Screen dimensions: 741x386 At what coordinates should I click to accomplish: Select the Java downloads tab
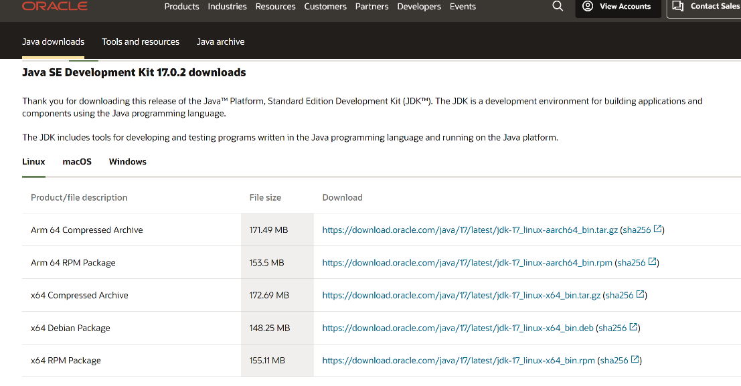(x=54, y=41)
